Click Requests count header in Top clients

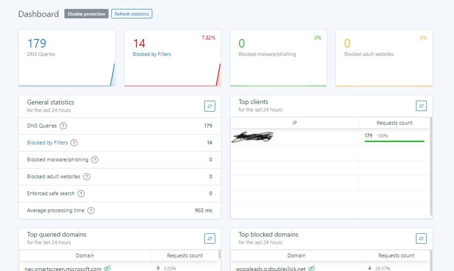394,123
